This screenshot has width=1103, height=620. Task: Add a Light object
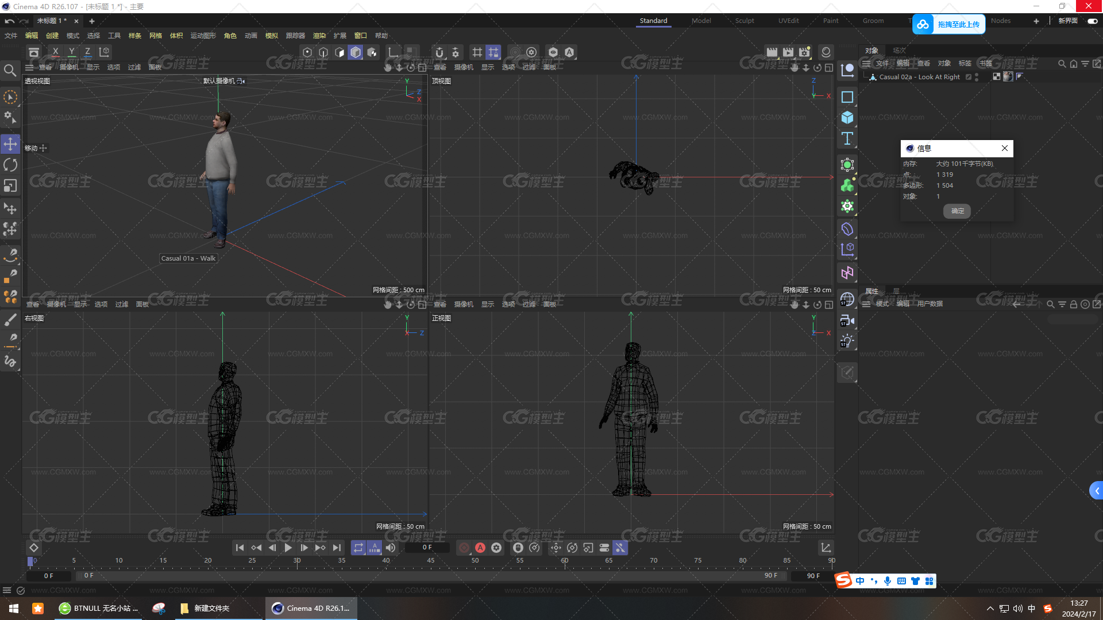[x=847, y=341]
